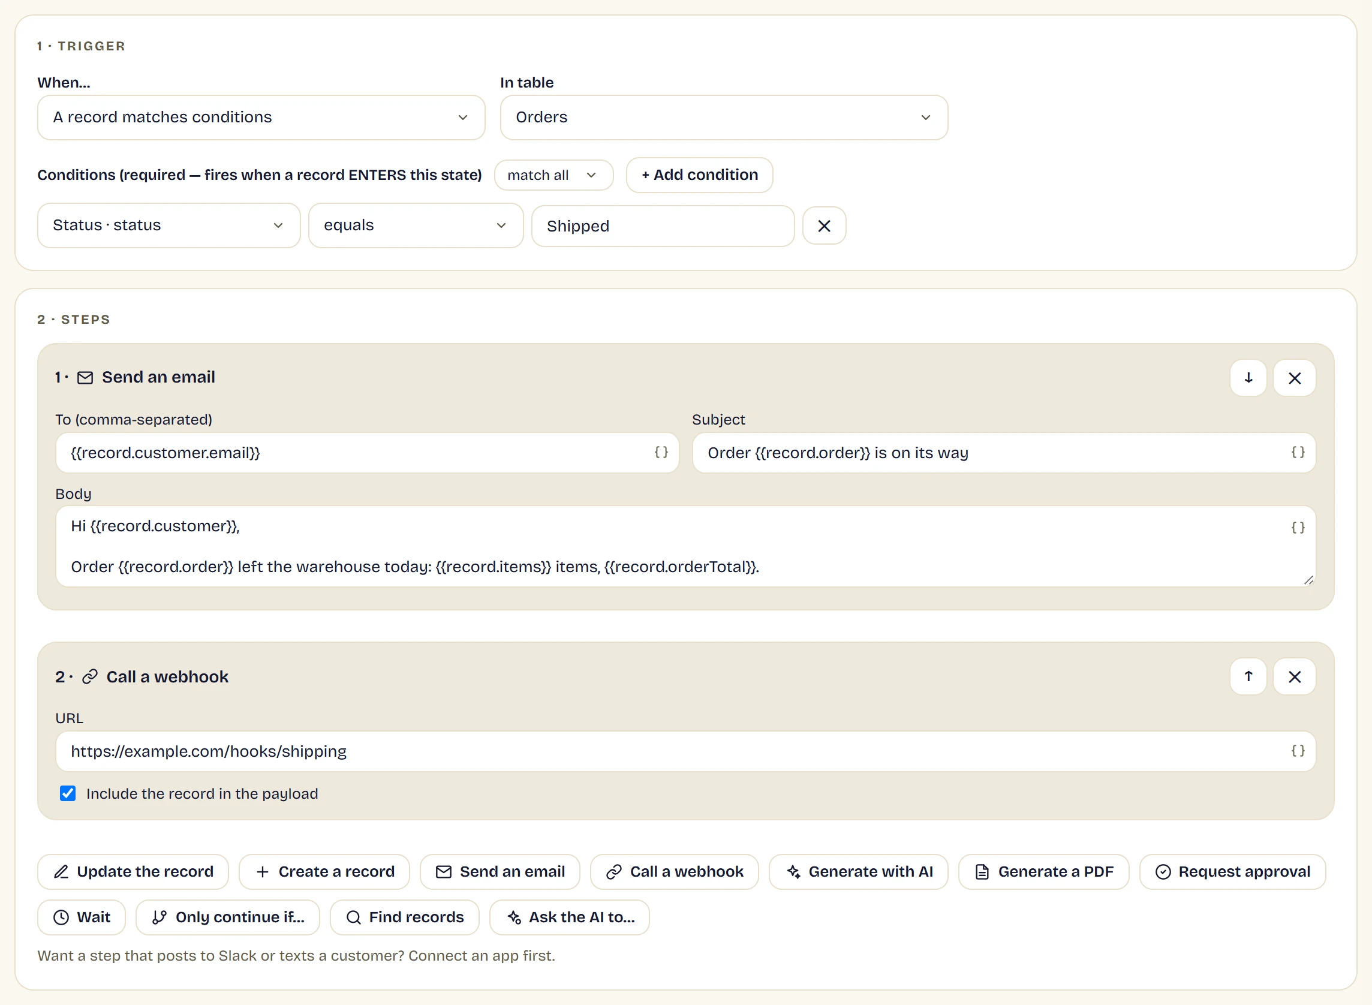Remove the Status equals Shipped condition

[x=824, y=225]
